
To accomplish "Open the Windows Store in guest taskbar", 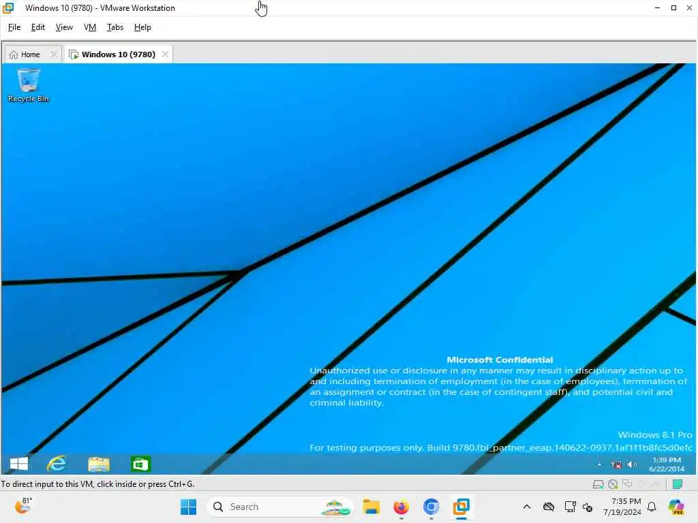I will [x=140, y=464].
